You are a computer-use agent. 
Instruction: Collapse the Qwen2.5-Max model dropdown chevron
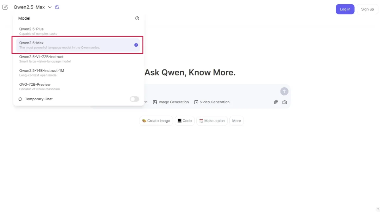coord(50,7)
